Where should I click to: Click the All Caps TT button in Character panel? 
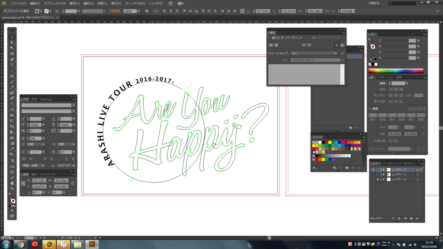click(x=24, y=159)
